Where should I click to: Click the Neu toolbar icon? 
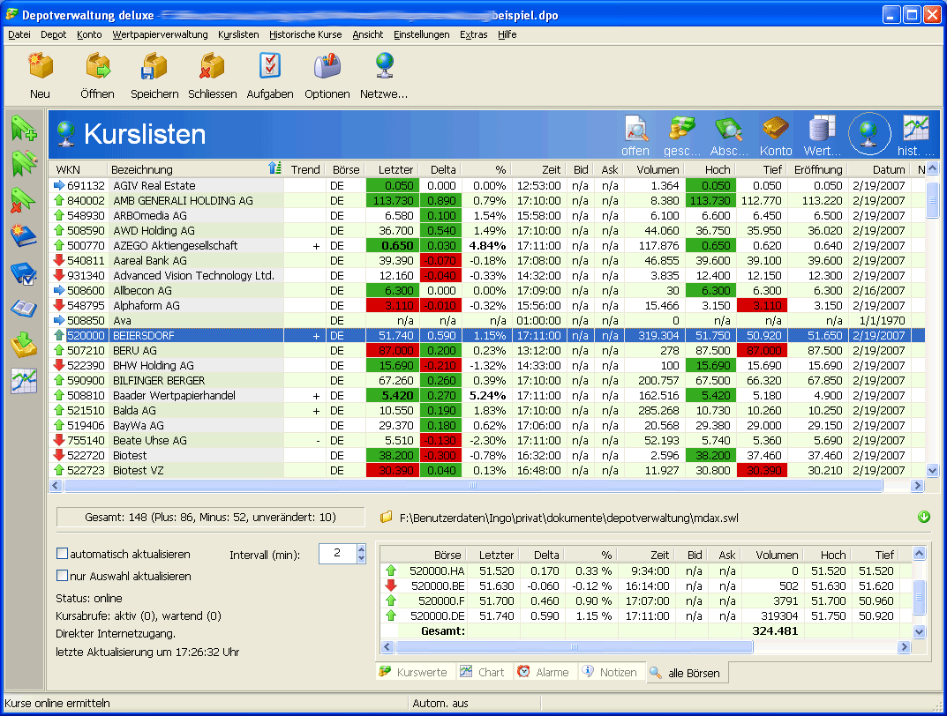[40, 67]
